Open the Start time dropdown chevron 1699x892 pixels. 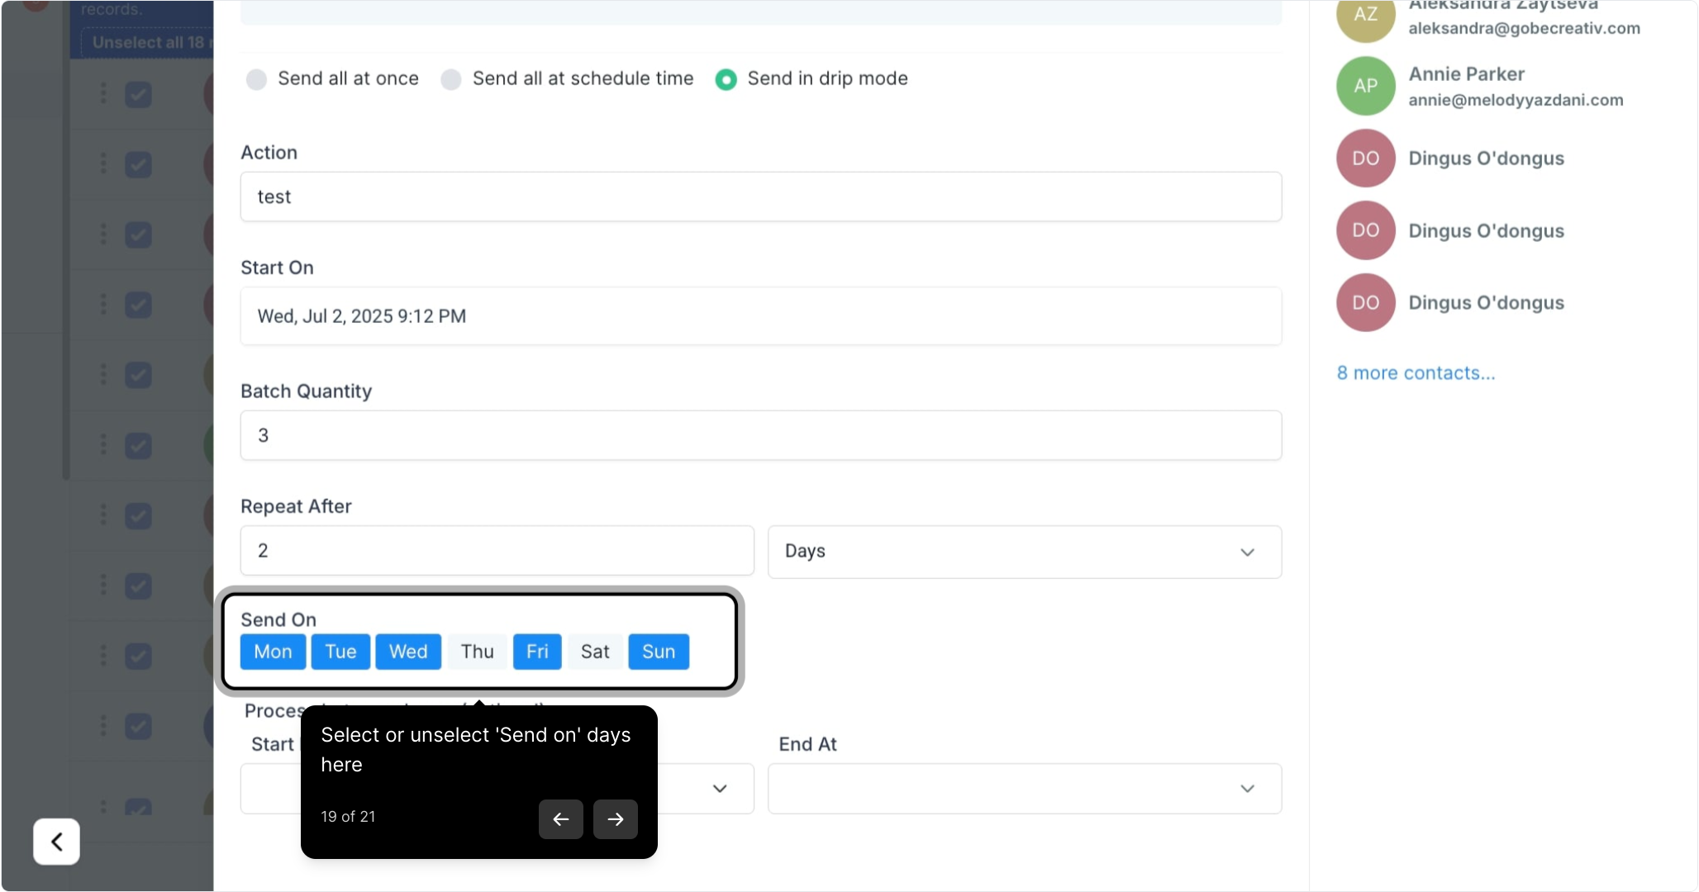point(719,789)
